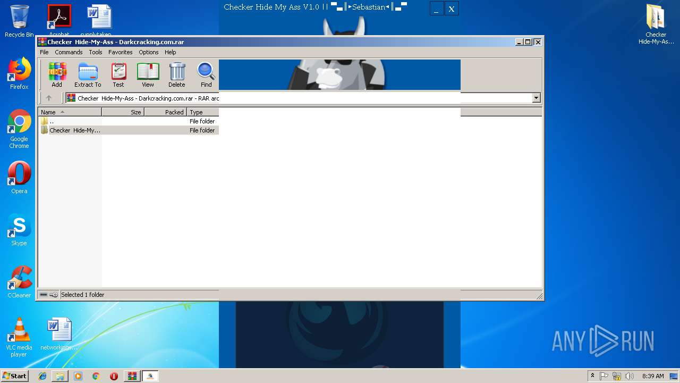Viewport: 680px width, 383px height.
Task: Open the Firefox desktop shortcut
Action: point(19,73)
